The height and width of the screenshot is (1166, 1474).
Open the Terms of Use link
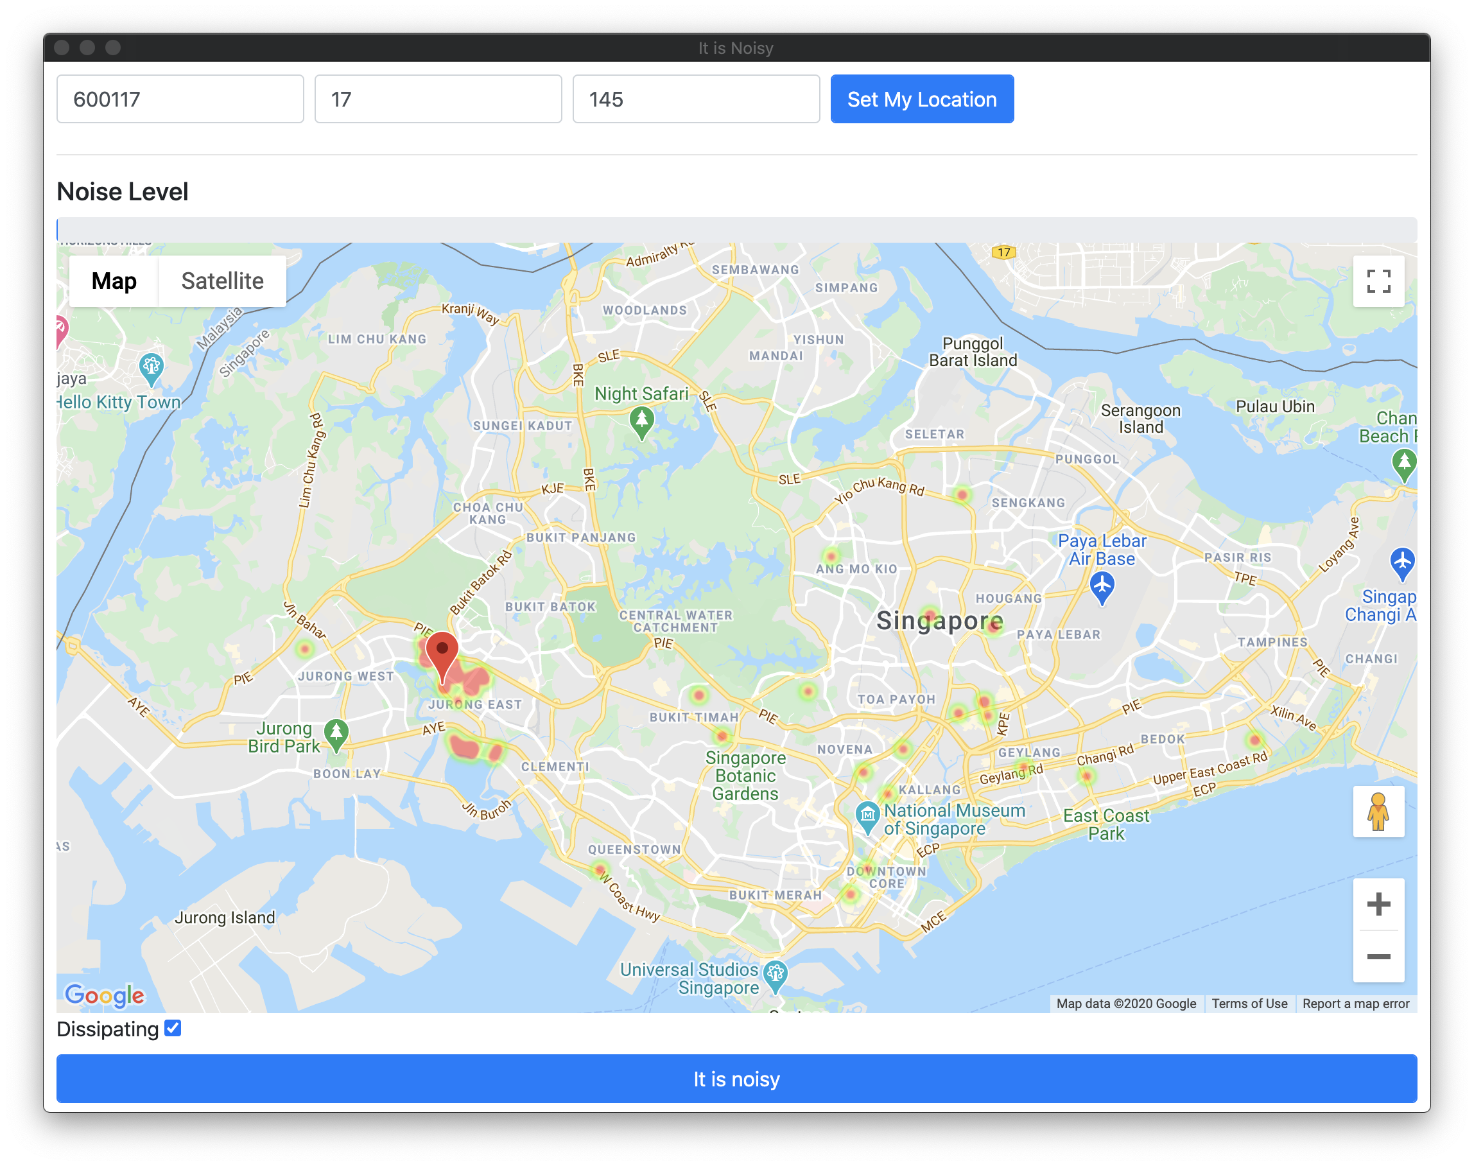pyautogui.click(x=1249, y=1004)
